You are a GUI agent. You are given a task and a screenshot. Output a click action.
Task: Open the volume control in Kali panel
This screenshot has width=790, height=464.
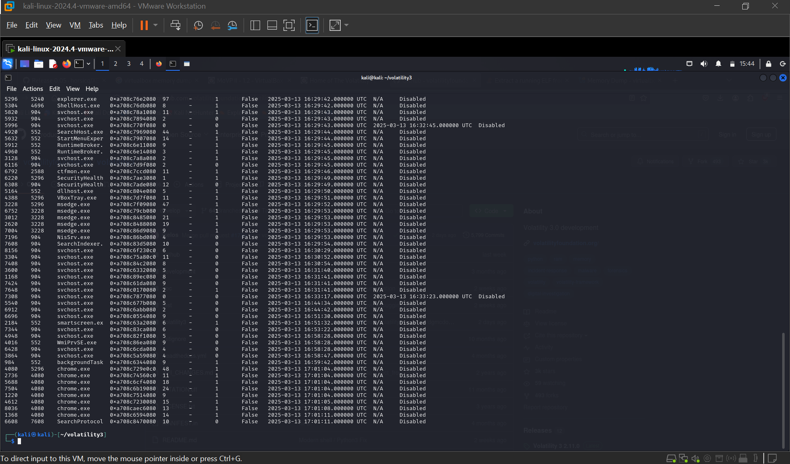704,64
